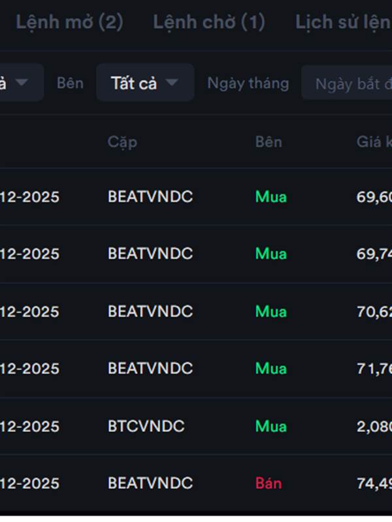392x522 pixels.
Task: Select the BTCVNDC pair row
Action: [146, 426]
